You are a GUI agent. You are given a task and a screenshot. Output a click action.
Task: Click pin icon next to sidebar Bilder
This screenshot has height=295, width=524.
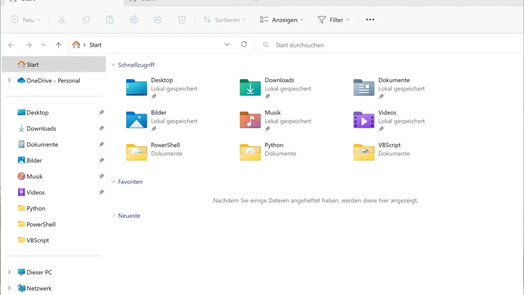(102, 160)
